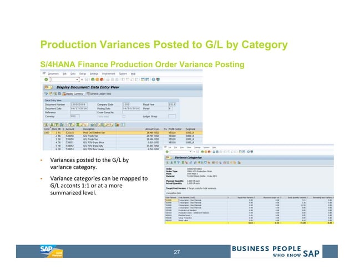The height and width of the screenshot is (274, 354).
Task: Click the Total sum icon in the line item grid toolbar
Action: coord(78,124)
